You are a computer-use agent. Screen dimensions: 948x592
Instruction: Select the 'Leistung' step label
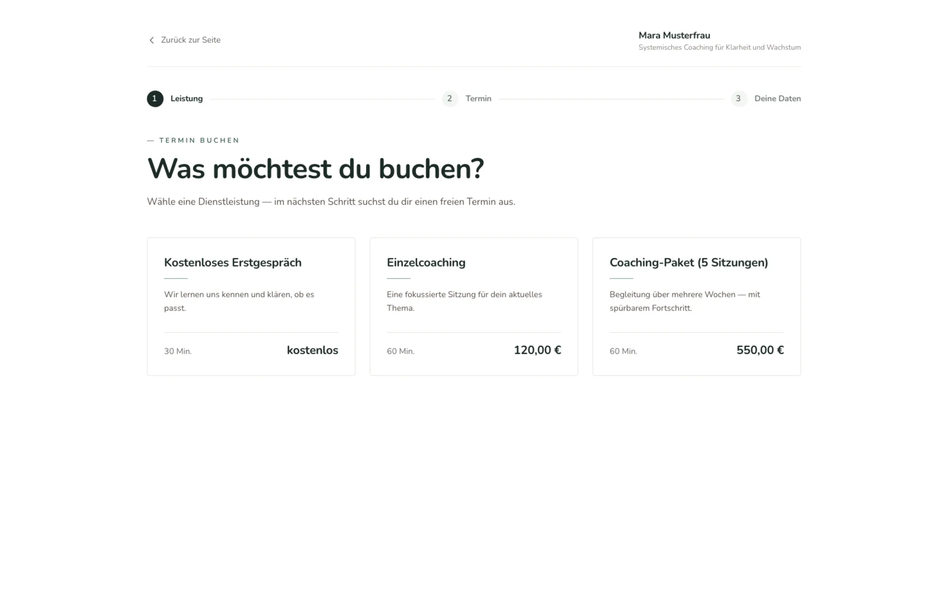(x=187, y=99)
